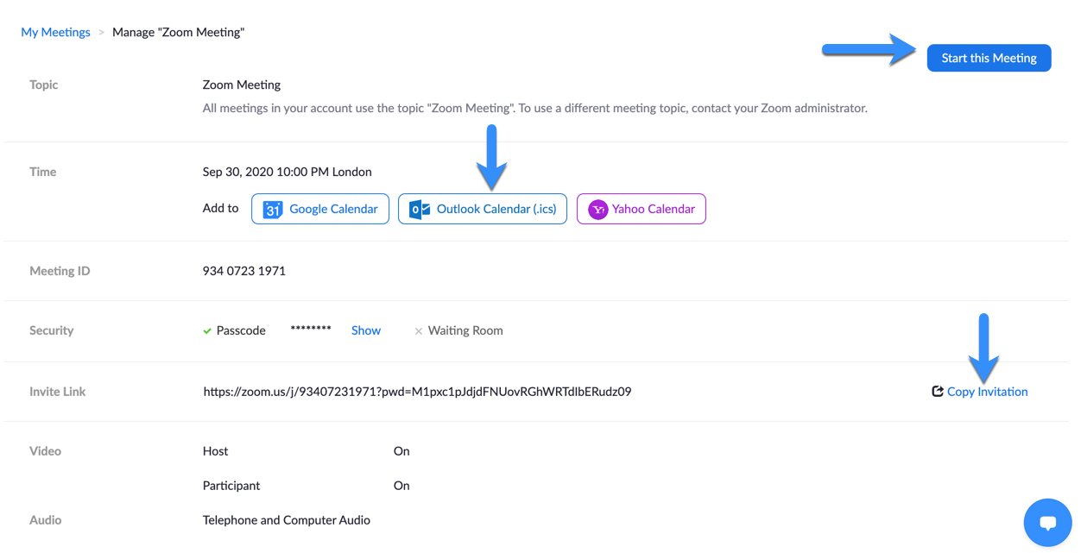Click the Copy Invitation copy icon
Screen dimensions: 1081x553
[937, 391]
